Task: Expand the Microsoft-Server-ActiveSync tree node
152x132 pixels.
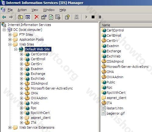Action: (x=21, y=88)
